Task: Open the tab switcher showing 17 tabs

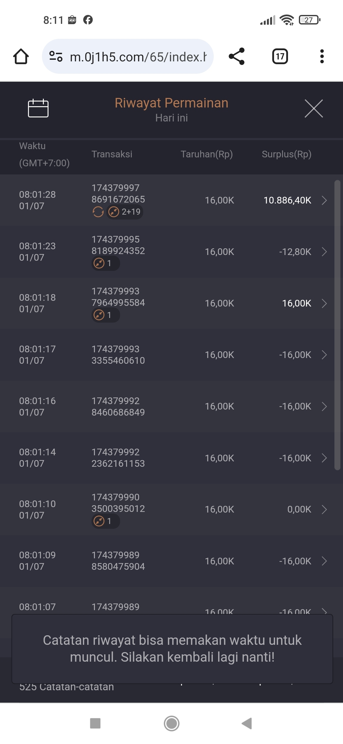Action: 280,57
